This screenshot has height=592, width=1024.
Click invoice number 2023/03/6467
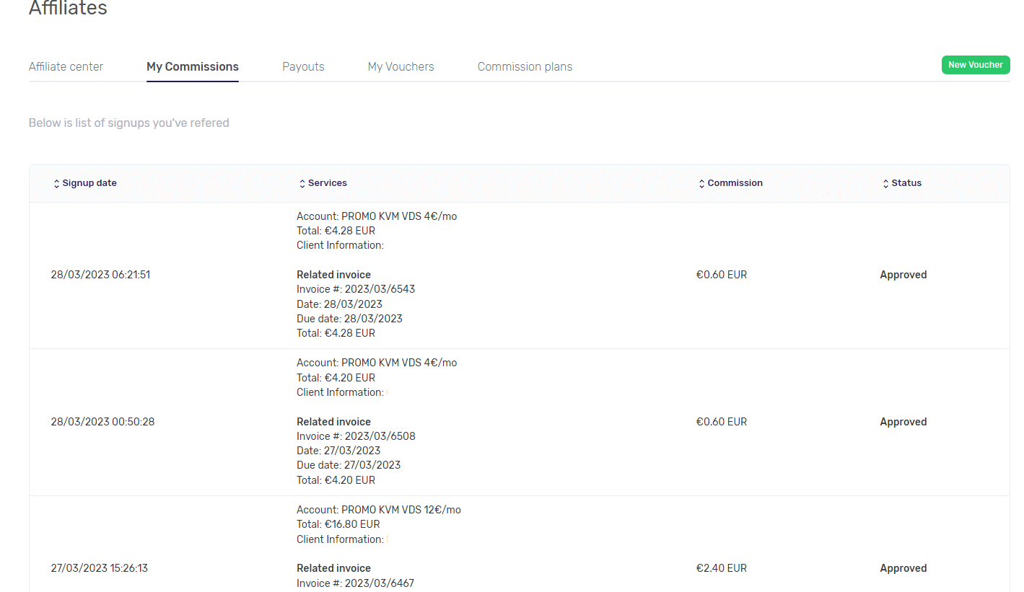coord(379,583)
